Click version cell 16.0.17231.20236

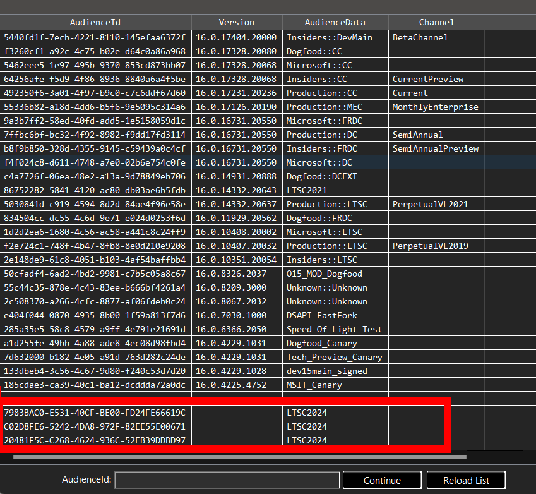pyautogui.click(x=237, y=93)
